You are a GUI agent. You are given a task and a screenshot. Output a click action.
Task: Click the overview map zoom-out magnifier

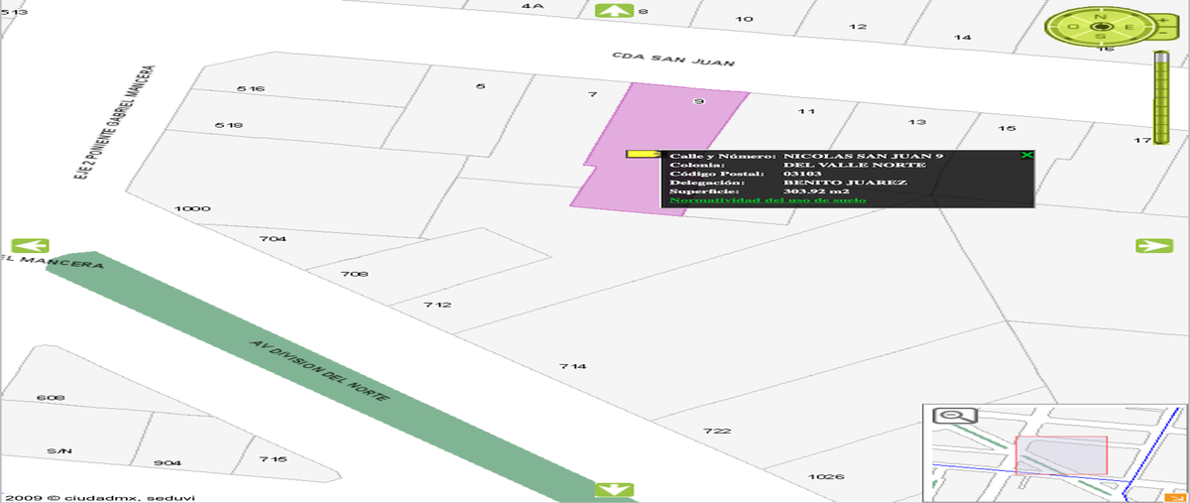point(955,416)
